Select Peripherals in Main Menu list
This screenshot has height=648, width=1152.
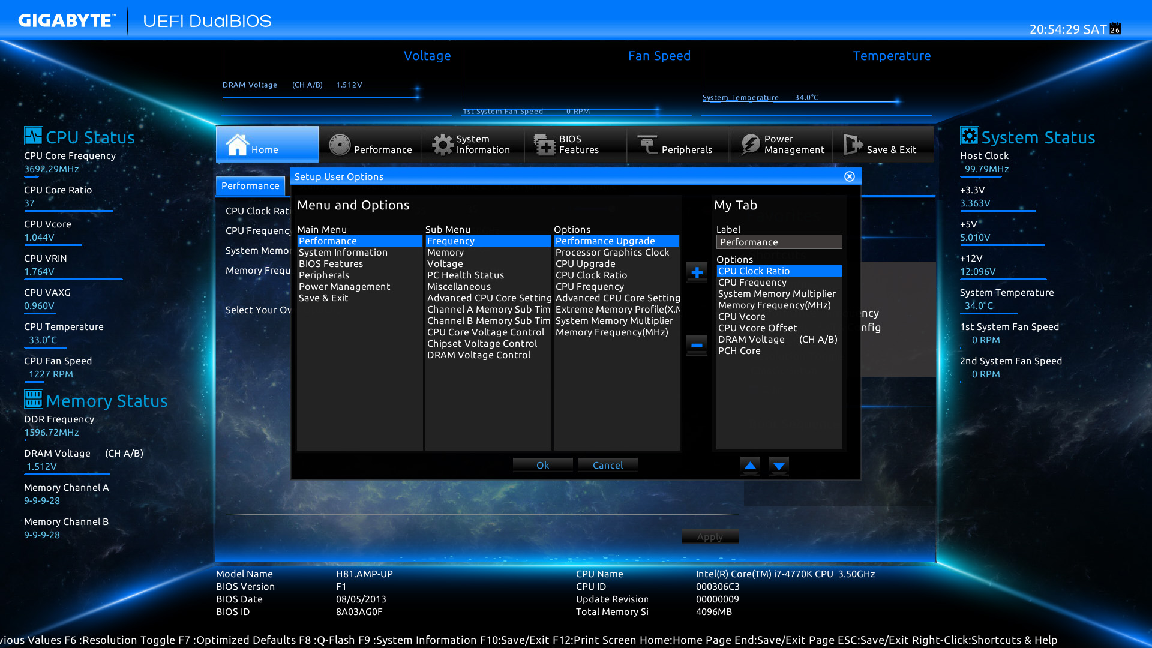pos(359,275)
